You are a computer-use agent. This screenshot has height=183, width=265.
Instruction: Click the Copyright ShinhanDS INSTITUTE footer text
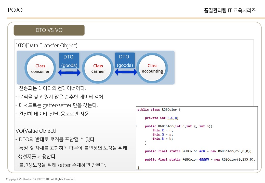[x=41, y=179]
